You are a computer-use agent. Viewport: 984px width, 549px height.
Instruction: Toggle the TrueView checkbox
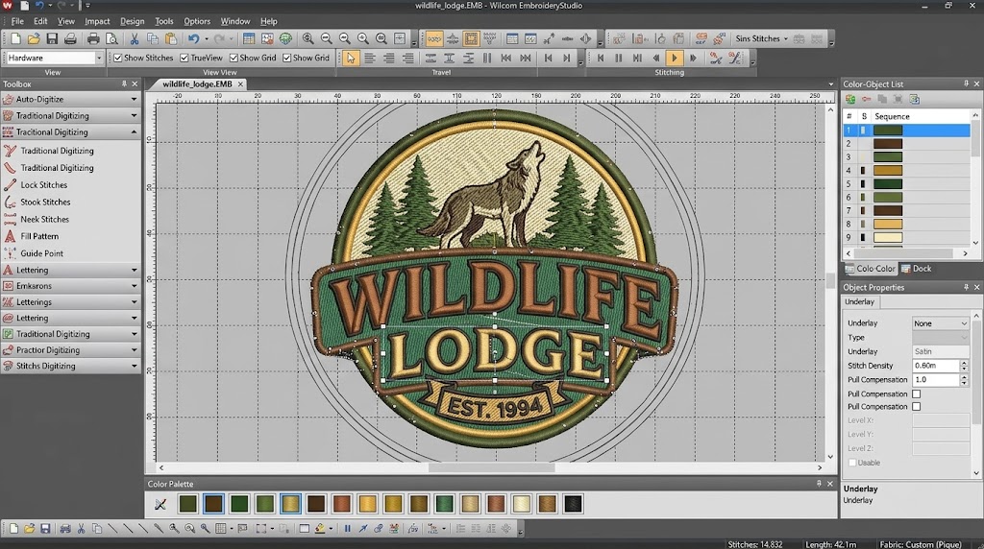(x=184, y=58)
